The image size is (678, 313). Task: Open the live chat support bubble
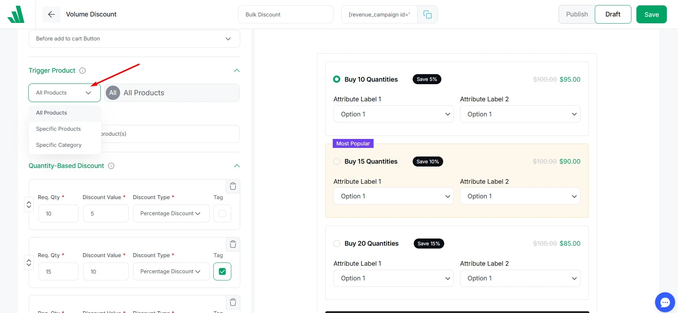[x=665, y=302]
